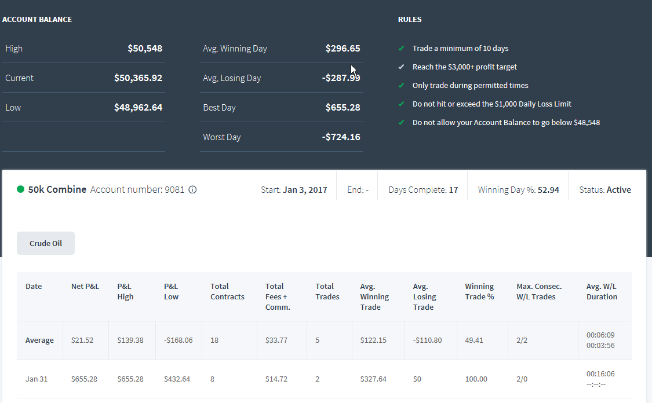Click the Average row label
The image size is (652, 403).
[39, 340]
